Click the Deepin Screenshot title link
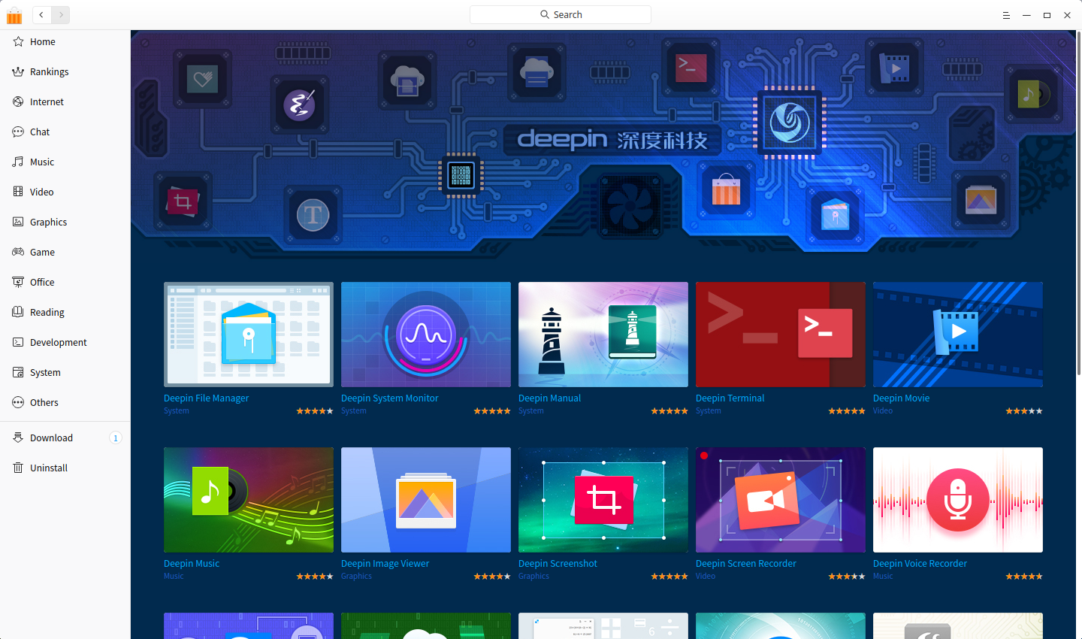Screen dimensions: 1082x639 click(x=558, y=564)
